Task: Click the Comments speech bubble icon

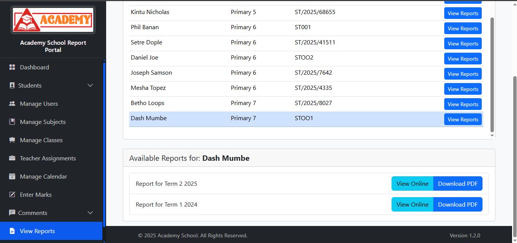Action: click(12, 213)
